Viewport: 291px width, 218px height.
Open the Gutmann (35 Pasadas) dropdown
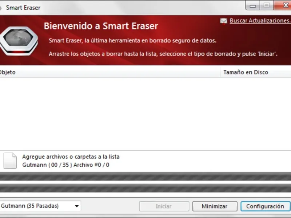point(40,206)
